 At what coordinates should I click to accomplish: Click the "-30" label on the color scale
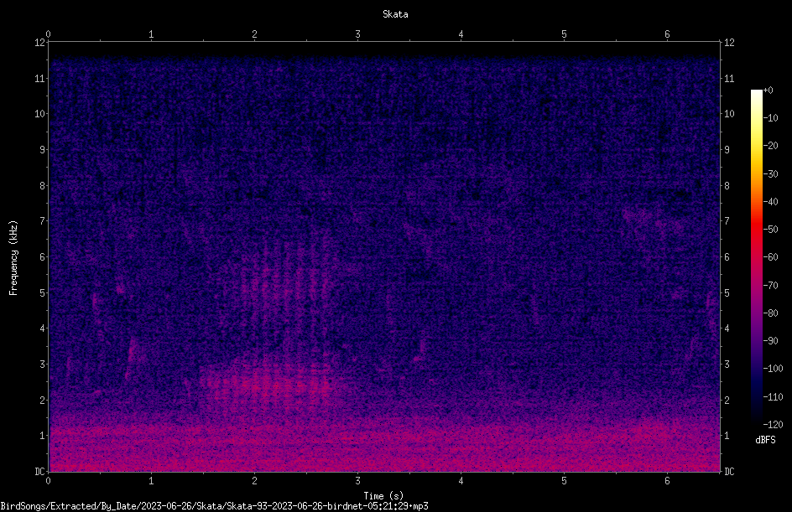click(x=770, y=174)
